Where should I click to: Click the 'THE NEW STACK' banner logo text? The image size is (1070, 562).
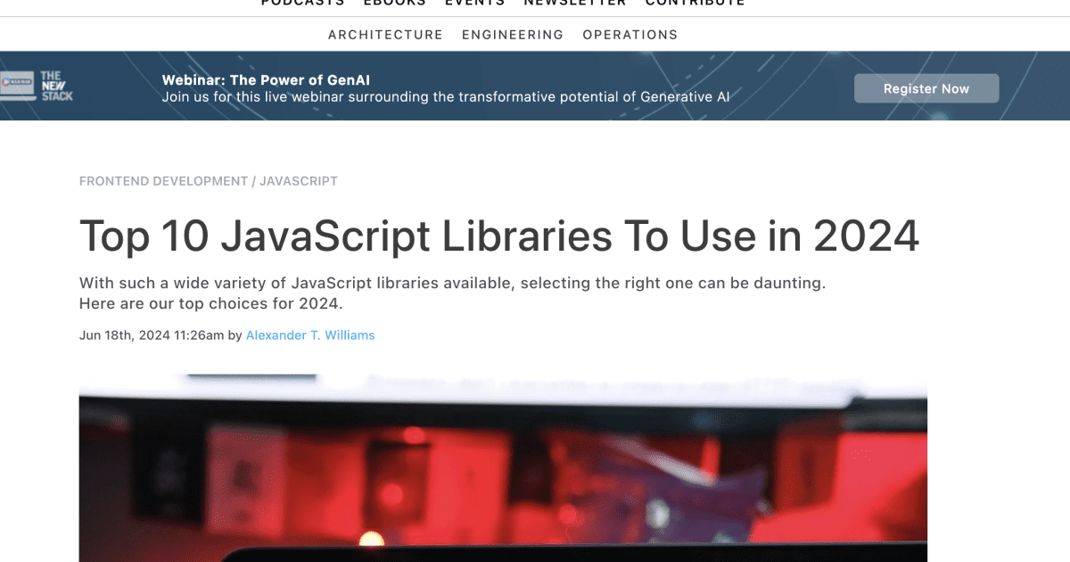click(56, 86)
